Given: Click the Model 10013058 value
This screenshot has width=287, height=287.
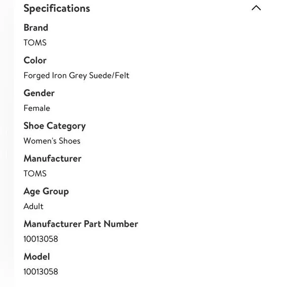Looking at the screenshot, I should (x=41, y=272).
